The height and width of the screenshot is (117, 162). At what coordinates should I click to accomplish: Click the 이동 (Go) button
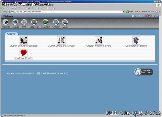coord(129,11)
